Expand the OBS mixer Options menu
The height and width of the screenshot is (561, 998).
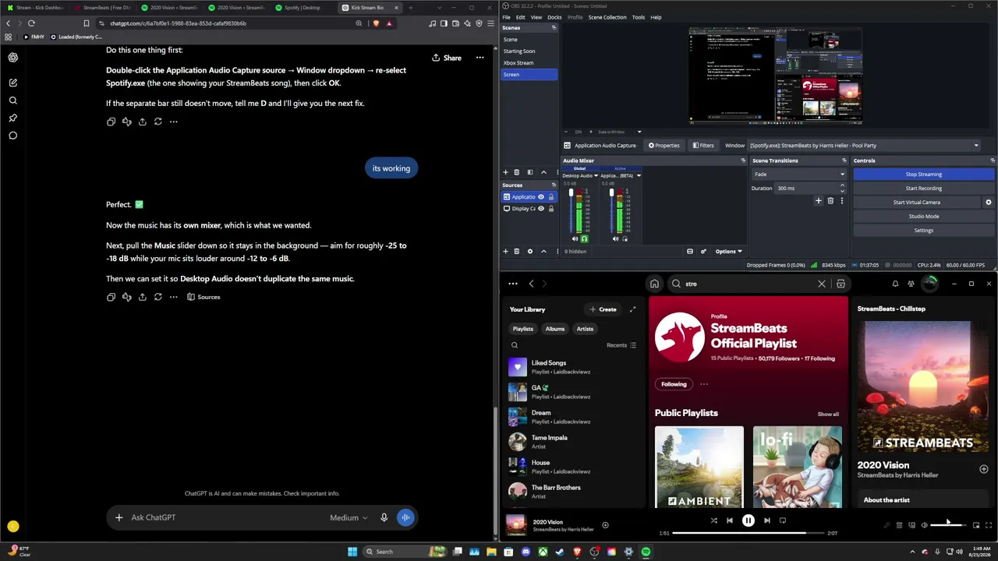729,251
